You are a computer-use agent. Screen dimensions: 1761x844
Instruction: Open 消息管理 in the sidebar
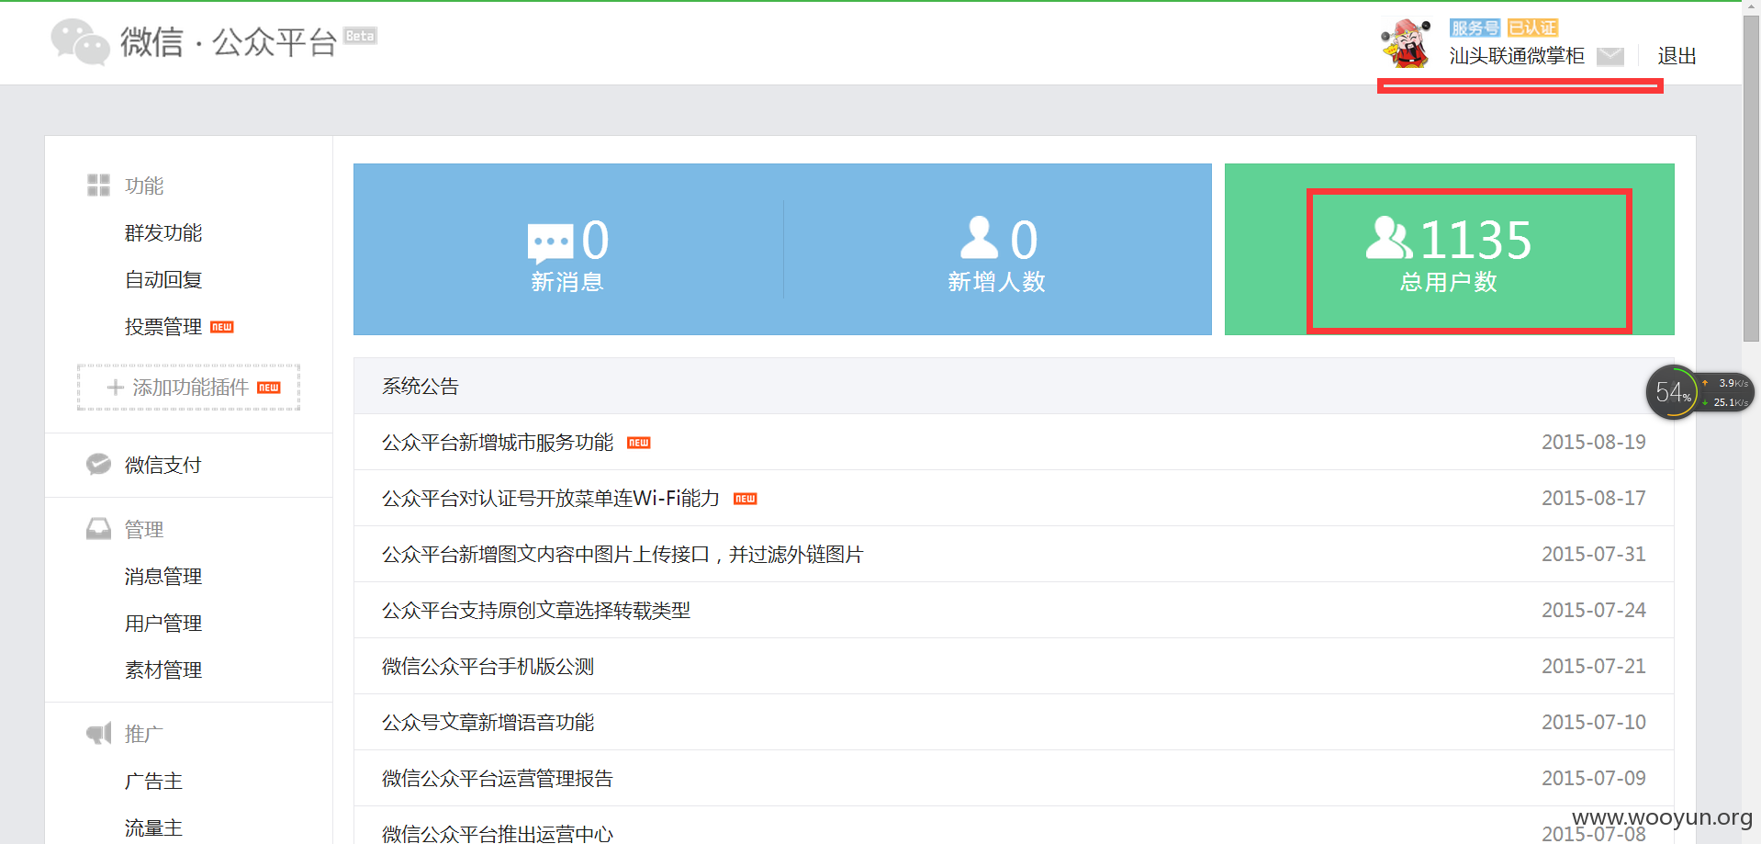(x=163, y=577)
